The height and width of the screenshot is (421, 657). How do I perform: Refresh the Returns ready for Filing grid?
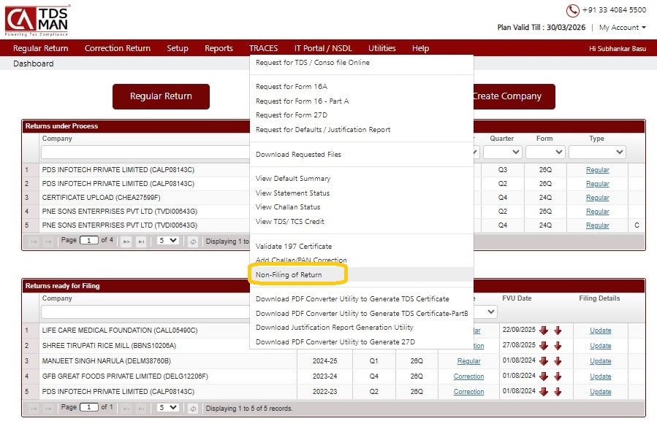[x=193, y=408]
